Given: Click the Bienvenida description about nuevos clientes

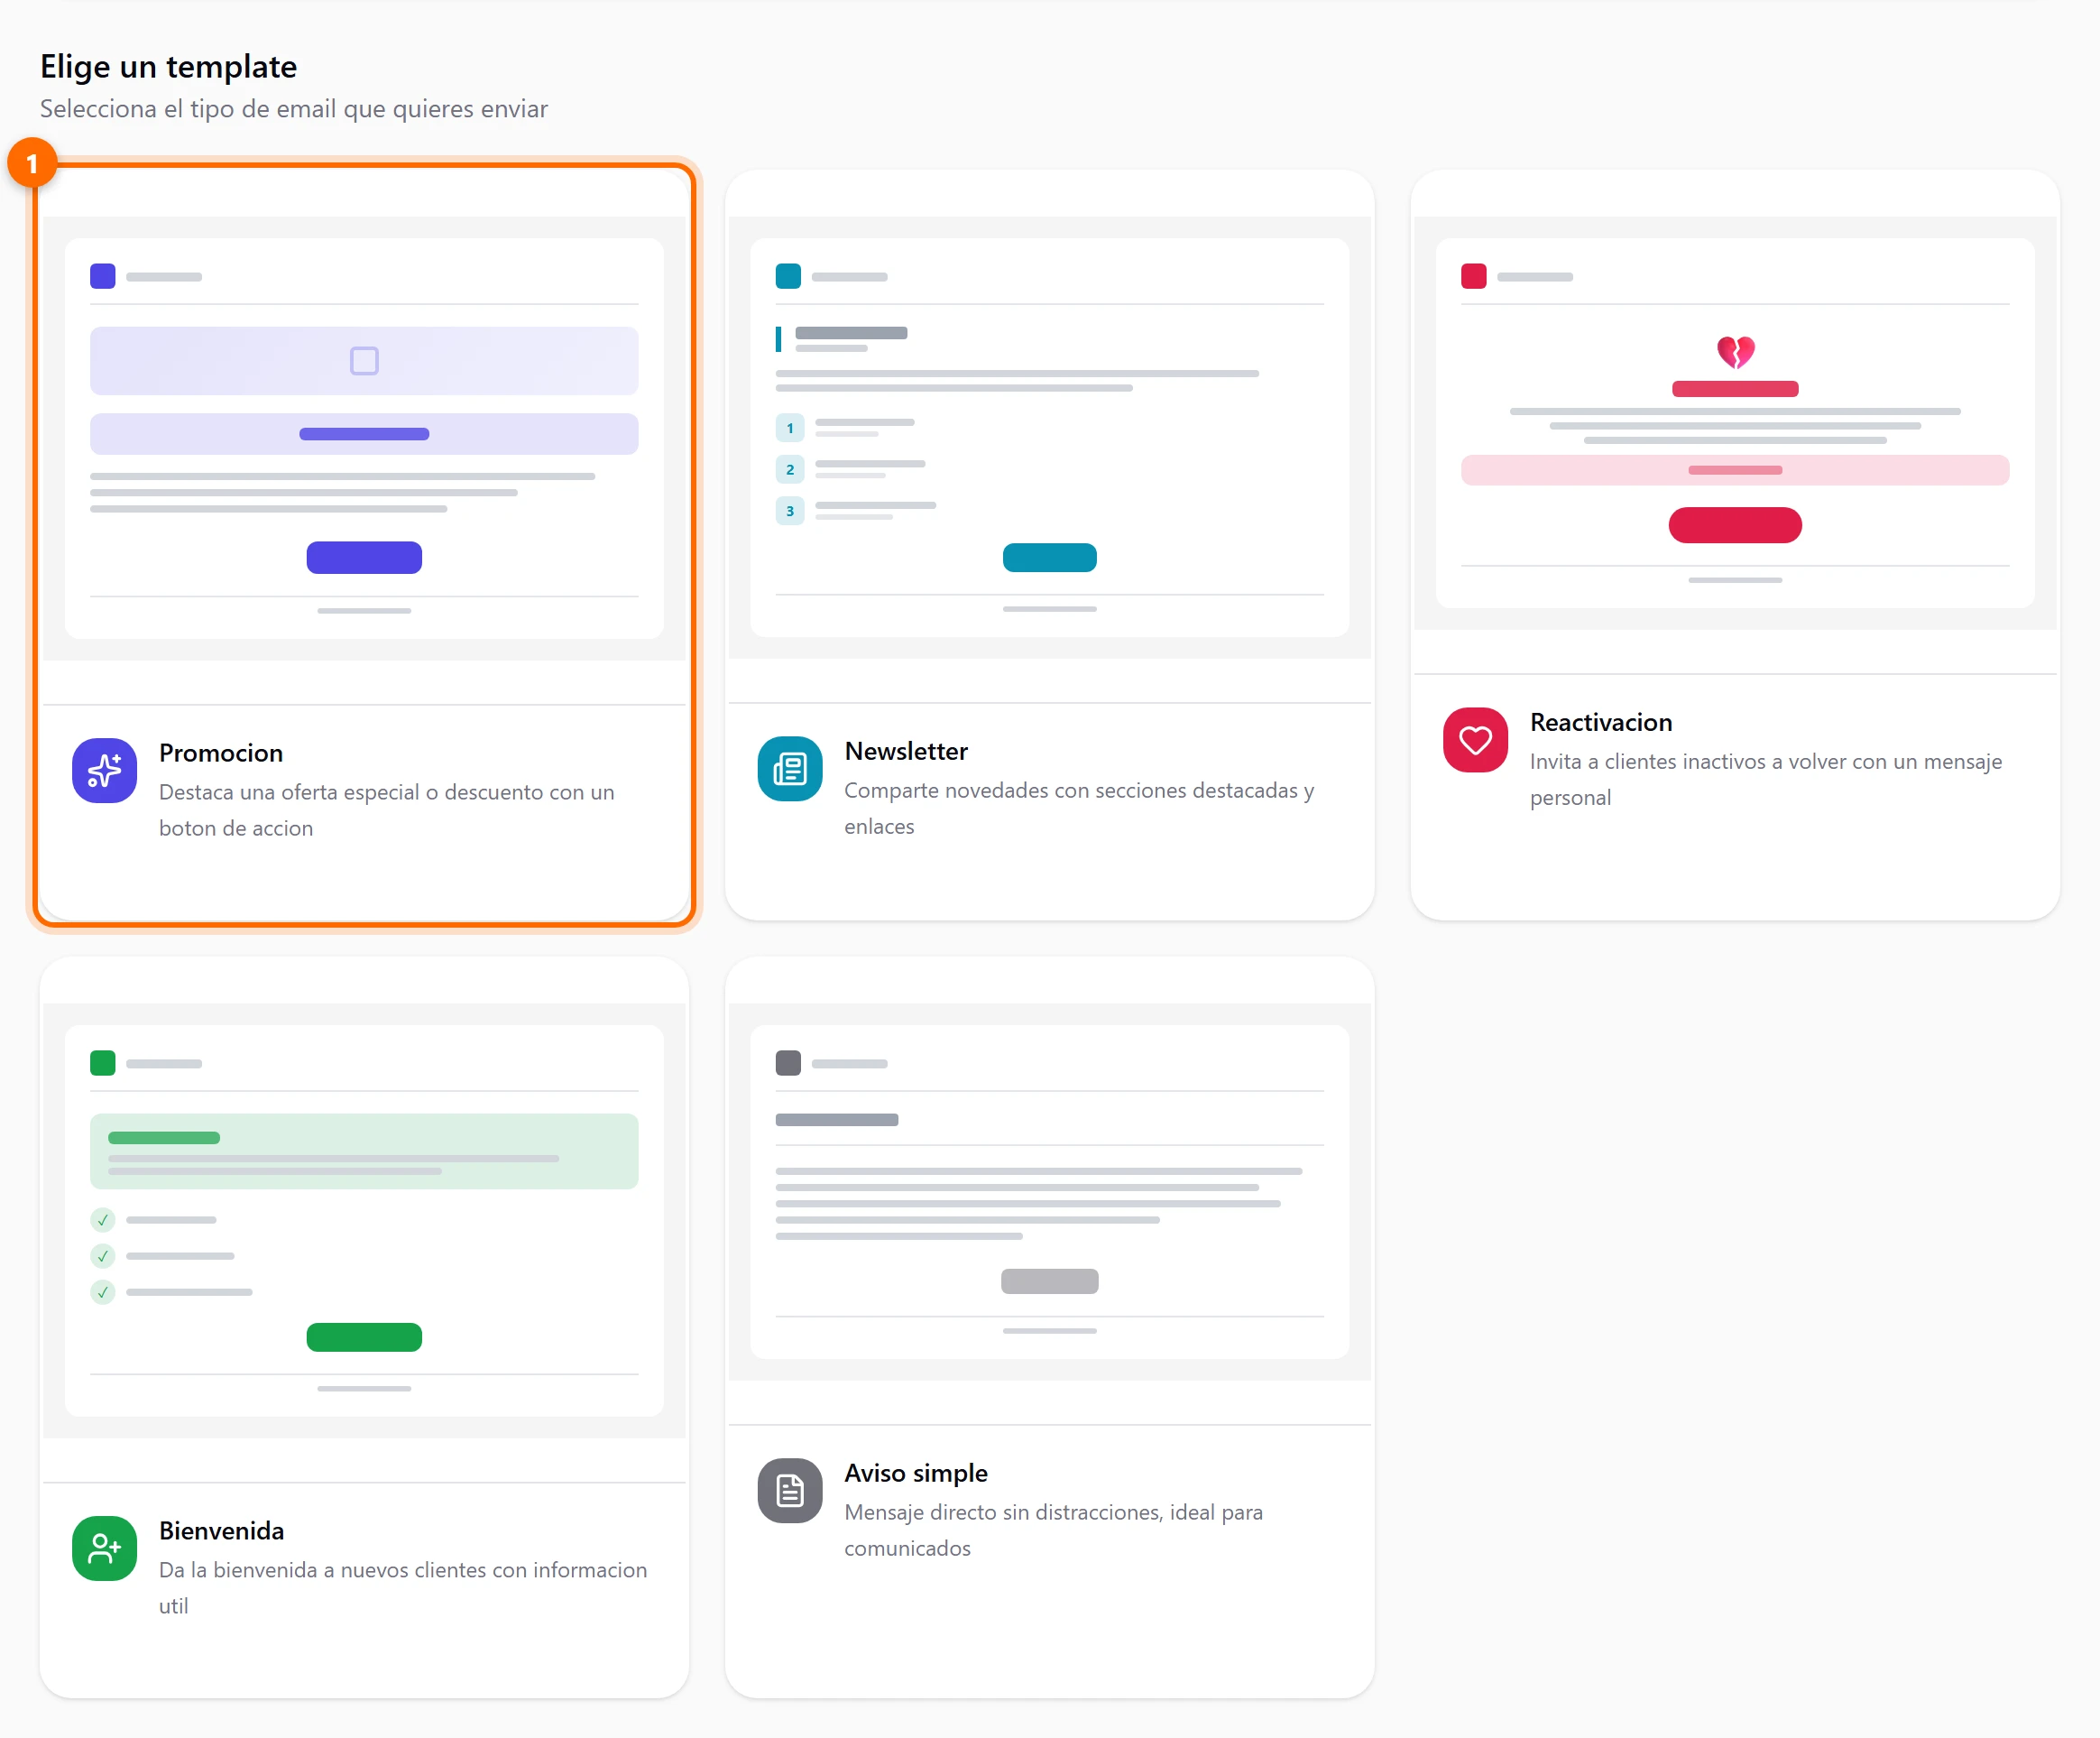Looking at the screenshot, I should [403, 1587].
